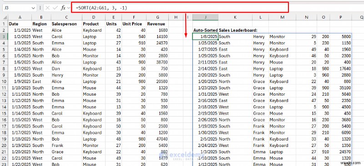
Task: Select row 18 header
Action: pyautogui.click(x=4, y=132)
